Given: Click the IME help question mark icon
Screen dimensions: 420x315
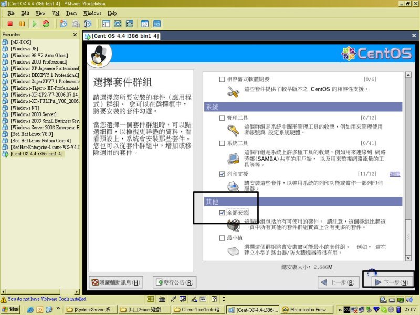Looking at the screenshot, I should tap(214, 299).
